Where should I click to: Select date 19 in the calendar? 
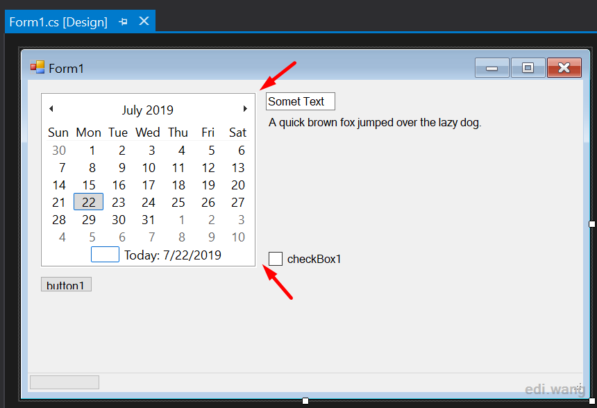(208, 185)
